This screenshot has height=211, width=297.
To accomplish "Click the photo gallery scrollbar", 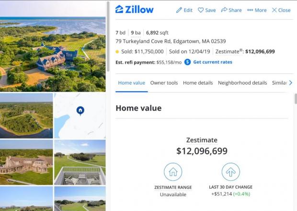I will pyautogui.click(x=108, y=36).
